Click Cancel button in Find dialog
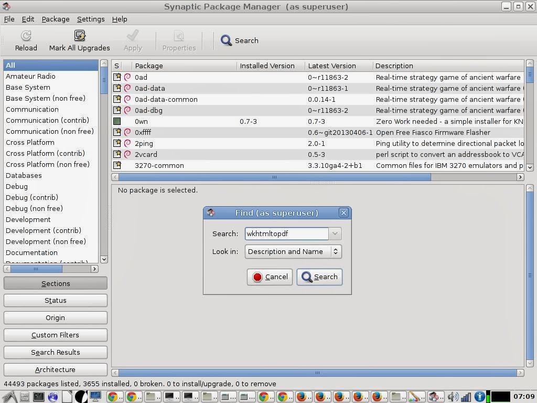 pyautogui.click(x=270, y=277)
